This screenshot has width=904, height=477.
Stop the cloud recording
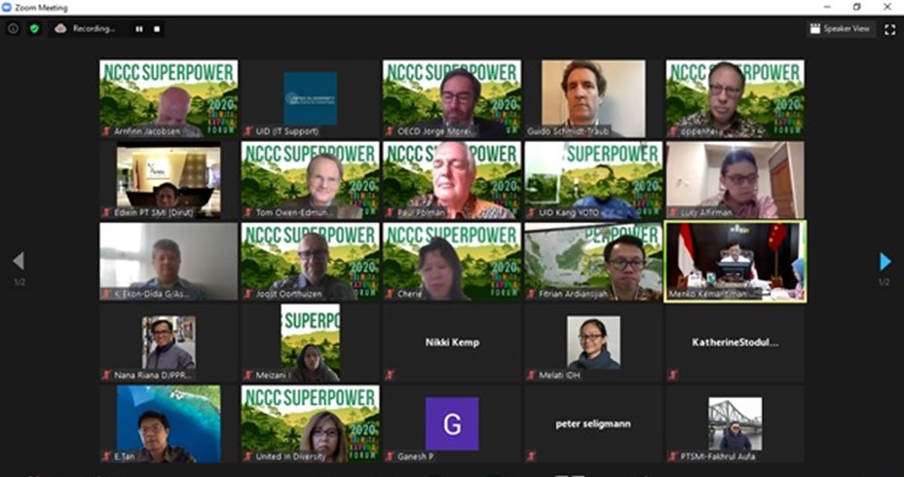[157, 29]
